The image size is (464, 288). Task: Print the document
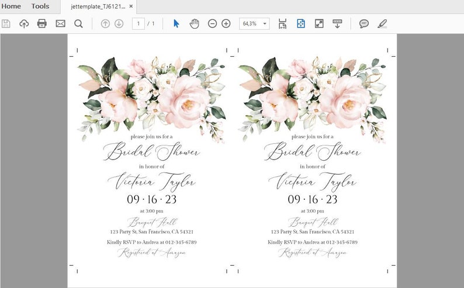[42, 23]
